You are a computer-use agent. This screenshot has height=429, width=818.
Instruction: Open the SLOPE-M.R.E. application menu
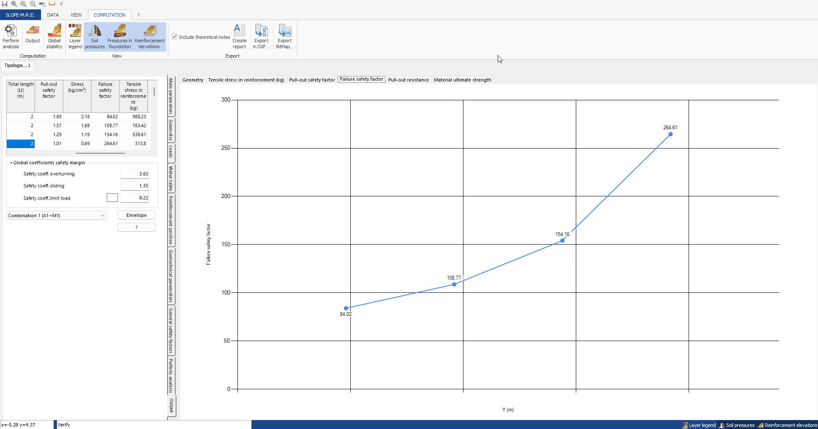pos(20,15)
